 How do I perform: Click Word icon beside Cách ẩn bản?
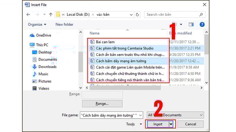click(92, 55)
